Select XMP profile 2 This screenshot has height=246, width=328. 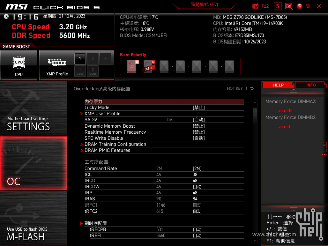pyautogui.click(x=93, y=59)
